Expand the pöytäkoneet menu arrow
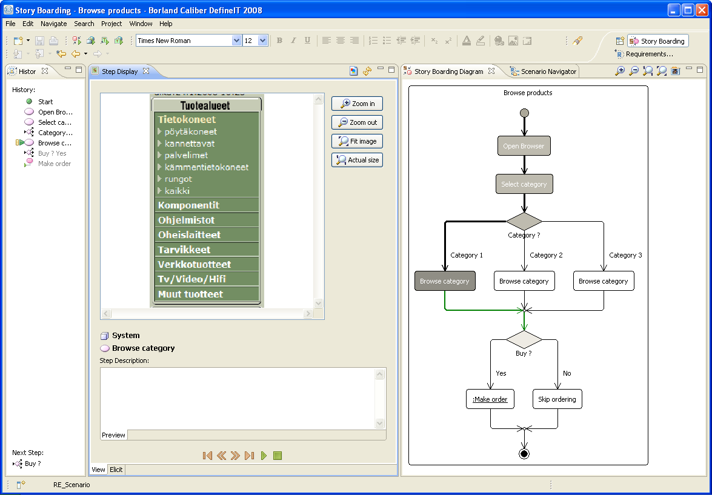The image size is (712, 495). (159, 131)
